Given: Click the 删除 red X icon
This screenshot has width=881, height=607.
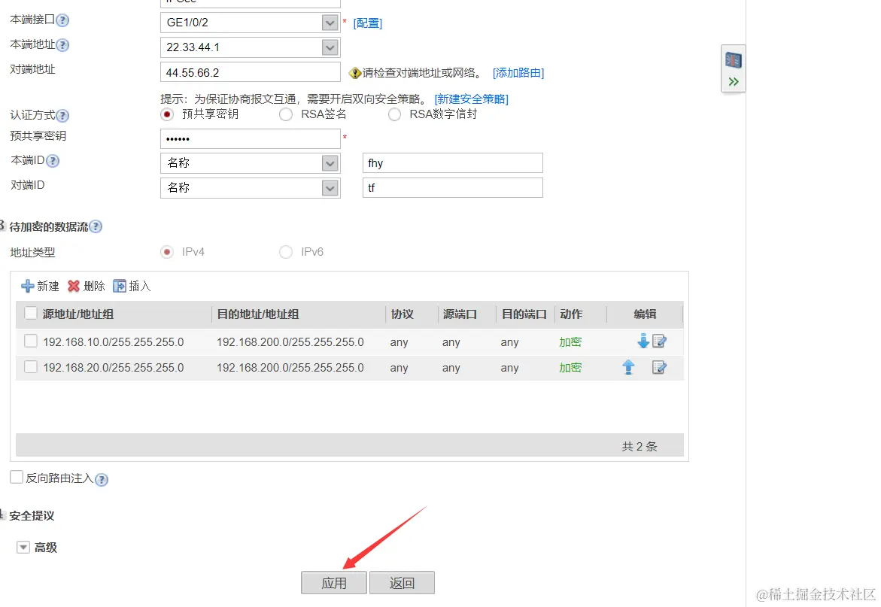Looking at the screenshot, I should tap(74, 287).
